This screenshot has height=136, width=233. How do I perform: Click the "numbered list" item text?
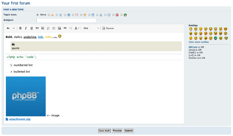pyautogui.click(x=23, y=65)
